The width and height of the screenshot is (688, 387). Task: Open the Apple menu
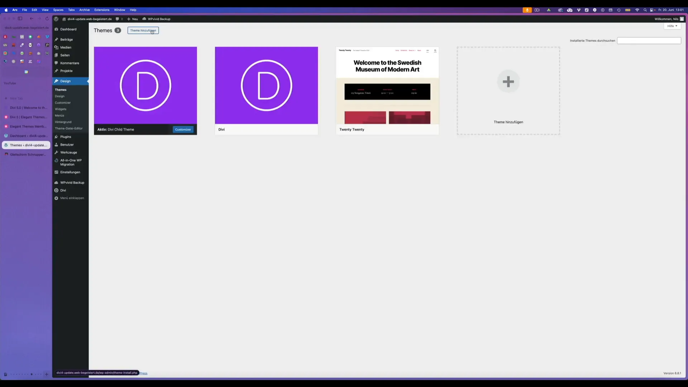(x=6, y=10)
